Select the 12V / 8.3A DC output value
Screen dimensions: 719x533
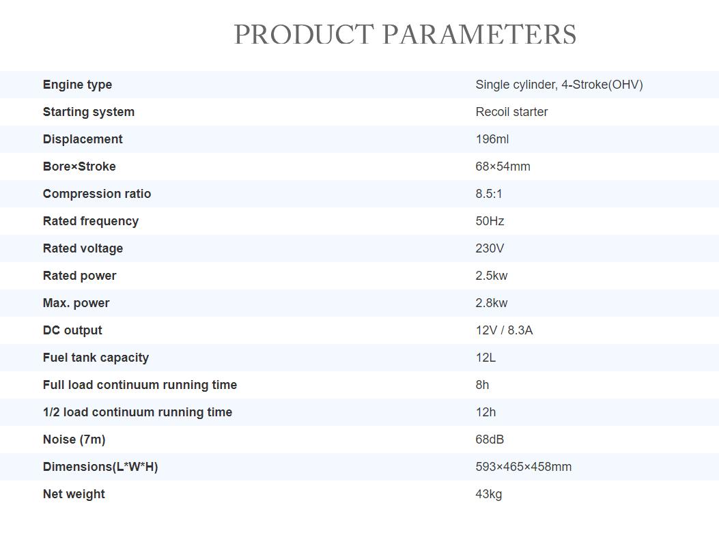504,330
